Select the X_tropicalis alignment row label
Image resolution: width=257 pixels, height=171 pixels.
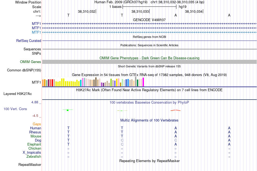(32, 153)
